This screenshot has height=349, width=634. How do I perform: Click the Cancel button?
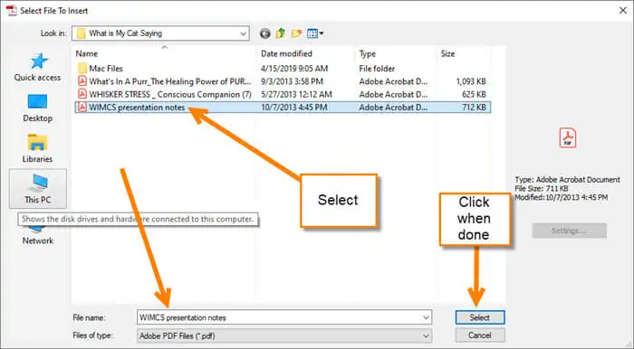click(x=480, y=335)
